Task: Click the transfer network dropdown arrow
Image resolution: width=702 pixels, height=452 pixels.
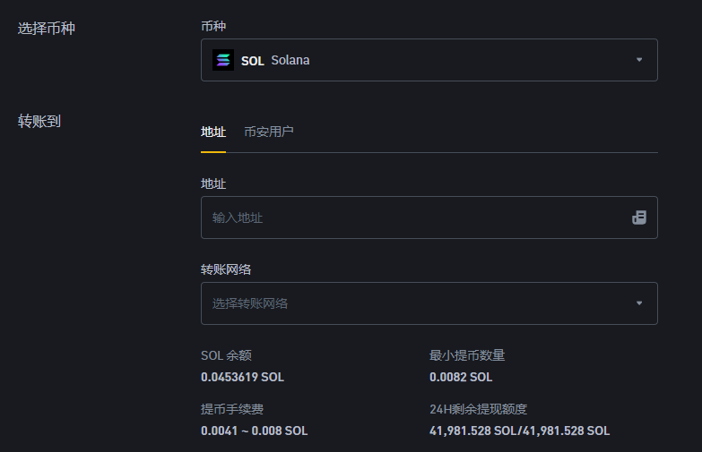Action: pyautogui.click(x=639, y=303)
